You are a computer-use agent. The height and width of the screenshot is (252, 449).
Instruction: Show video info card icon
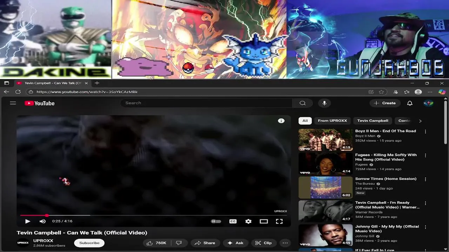[x=281, y=121]
